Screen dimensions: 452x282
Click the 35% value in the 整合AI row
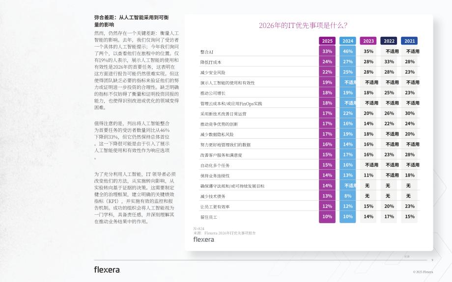368,51
